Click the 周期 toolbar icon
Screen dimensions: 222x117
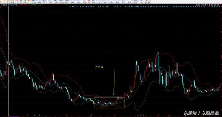tap(40, 2)
